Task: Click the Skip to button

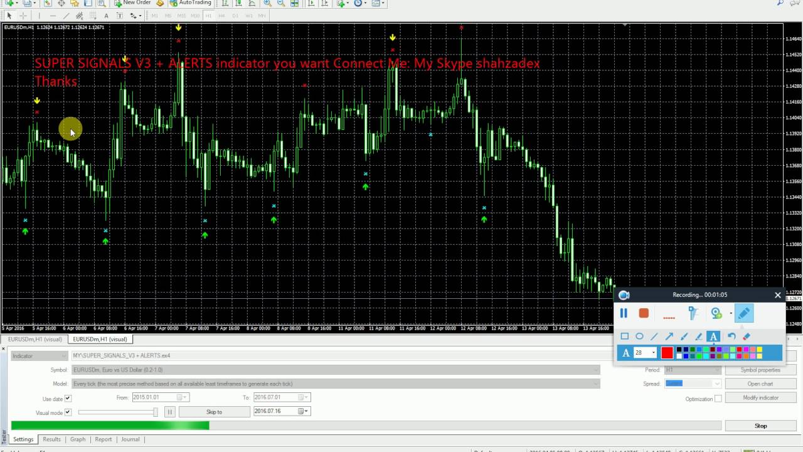Action: [x=214, y=412]
